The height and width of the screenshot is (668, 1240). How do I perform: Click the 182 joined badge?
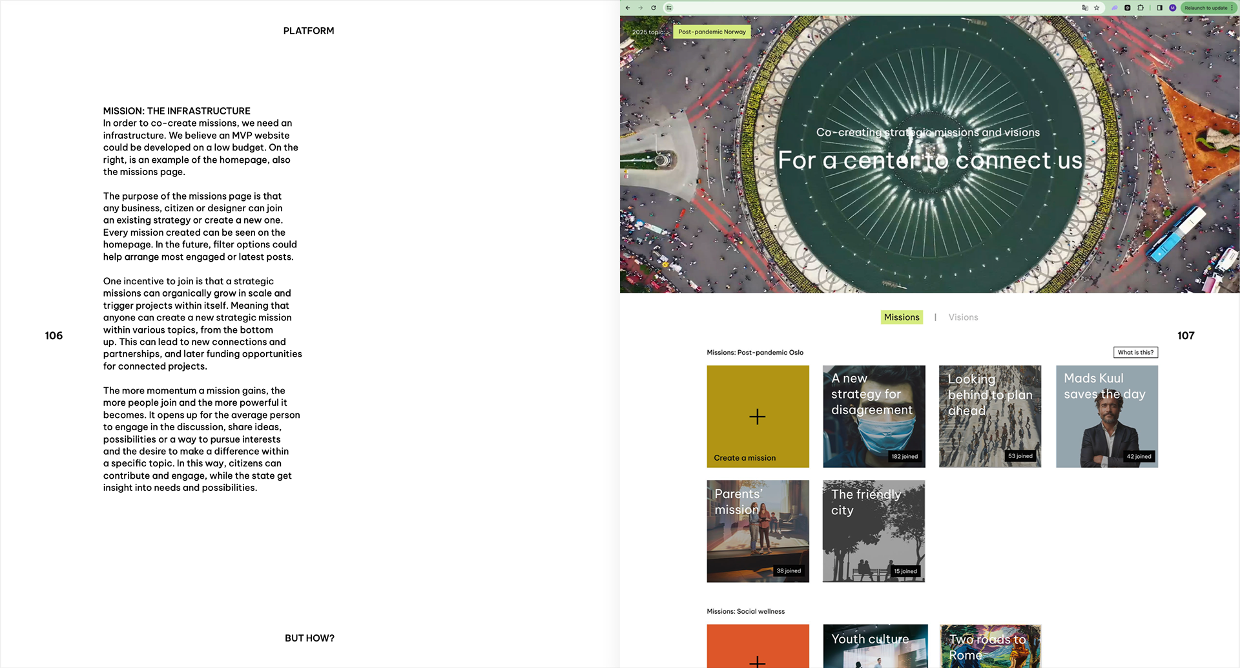[904, 456]
